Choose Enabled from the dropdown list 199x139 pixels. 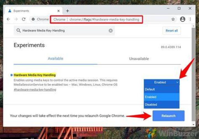(x=162, y=97)
